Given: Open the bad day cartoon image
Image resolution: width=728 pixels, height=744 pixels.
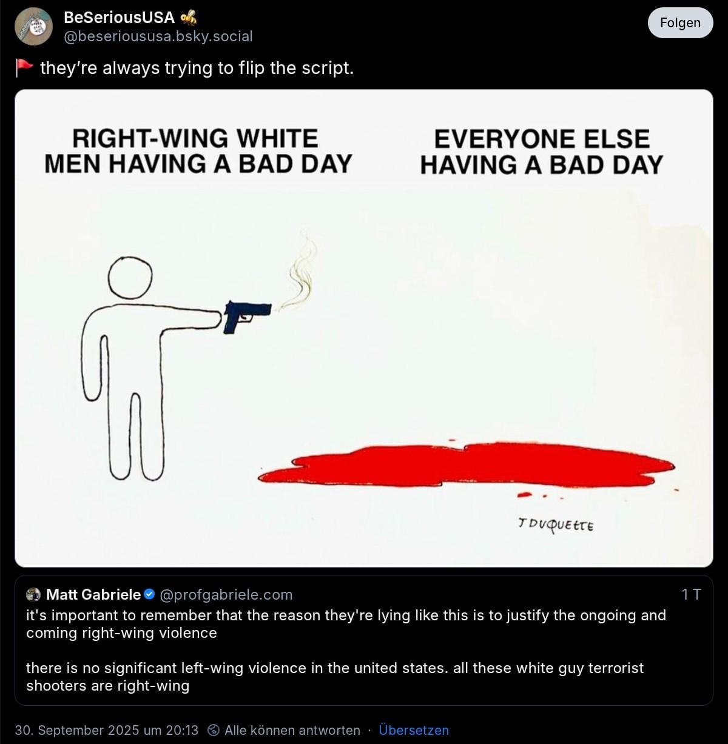Looking at the screenshot, I should pyautogui.click(x=364, y=328).
